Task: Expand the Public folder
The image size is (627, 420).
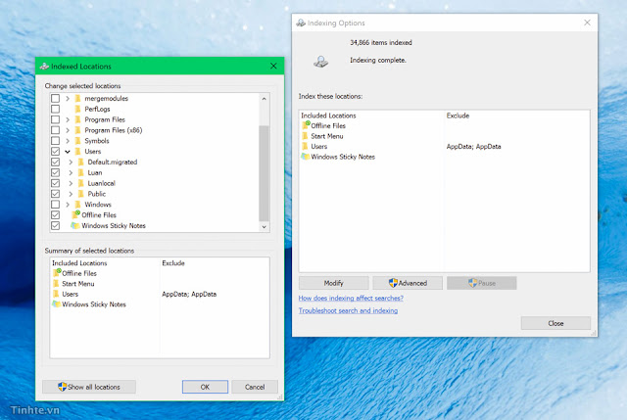Action: [71, 194]
